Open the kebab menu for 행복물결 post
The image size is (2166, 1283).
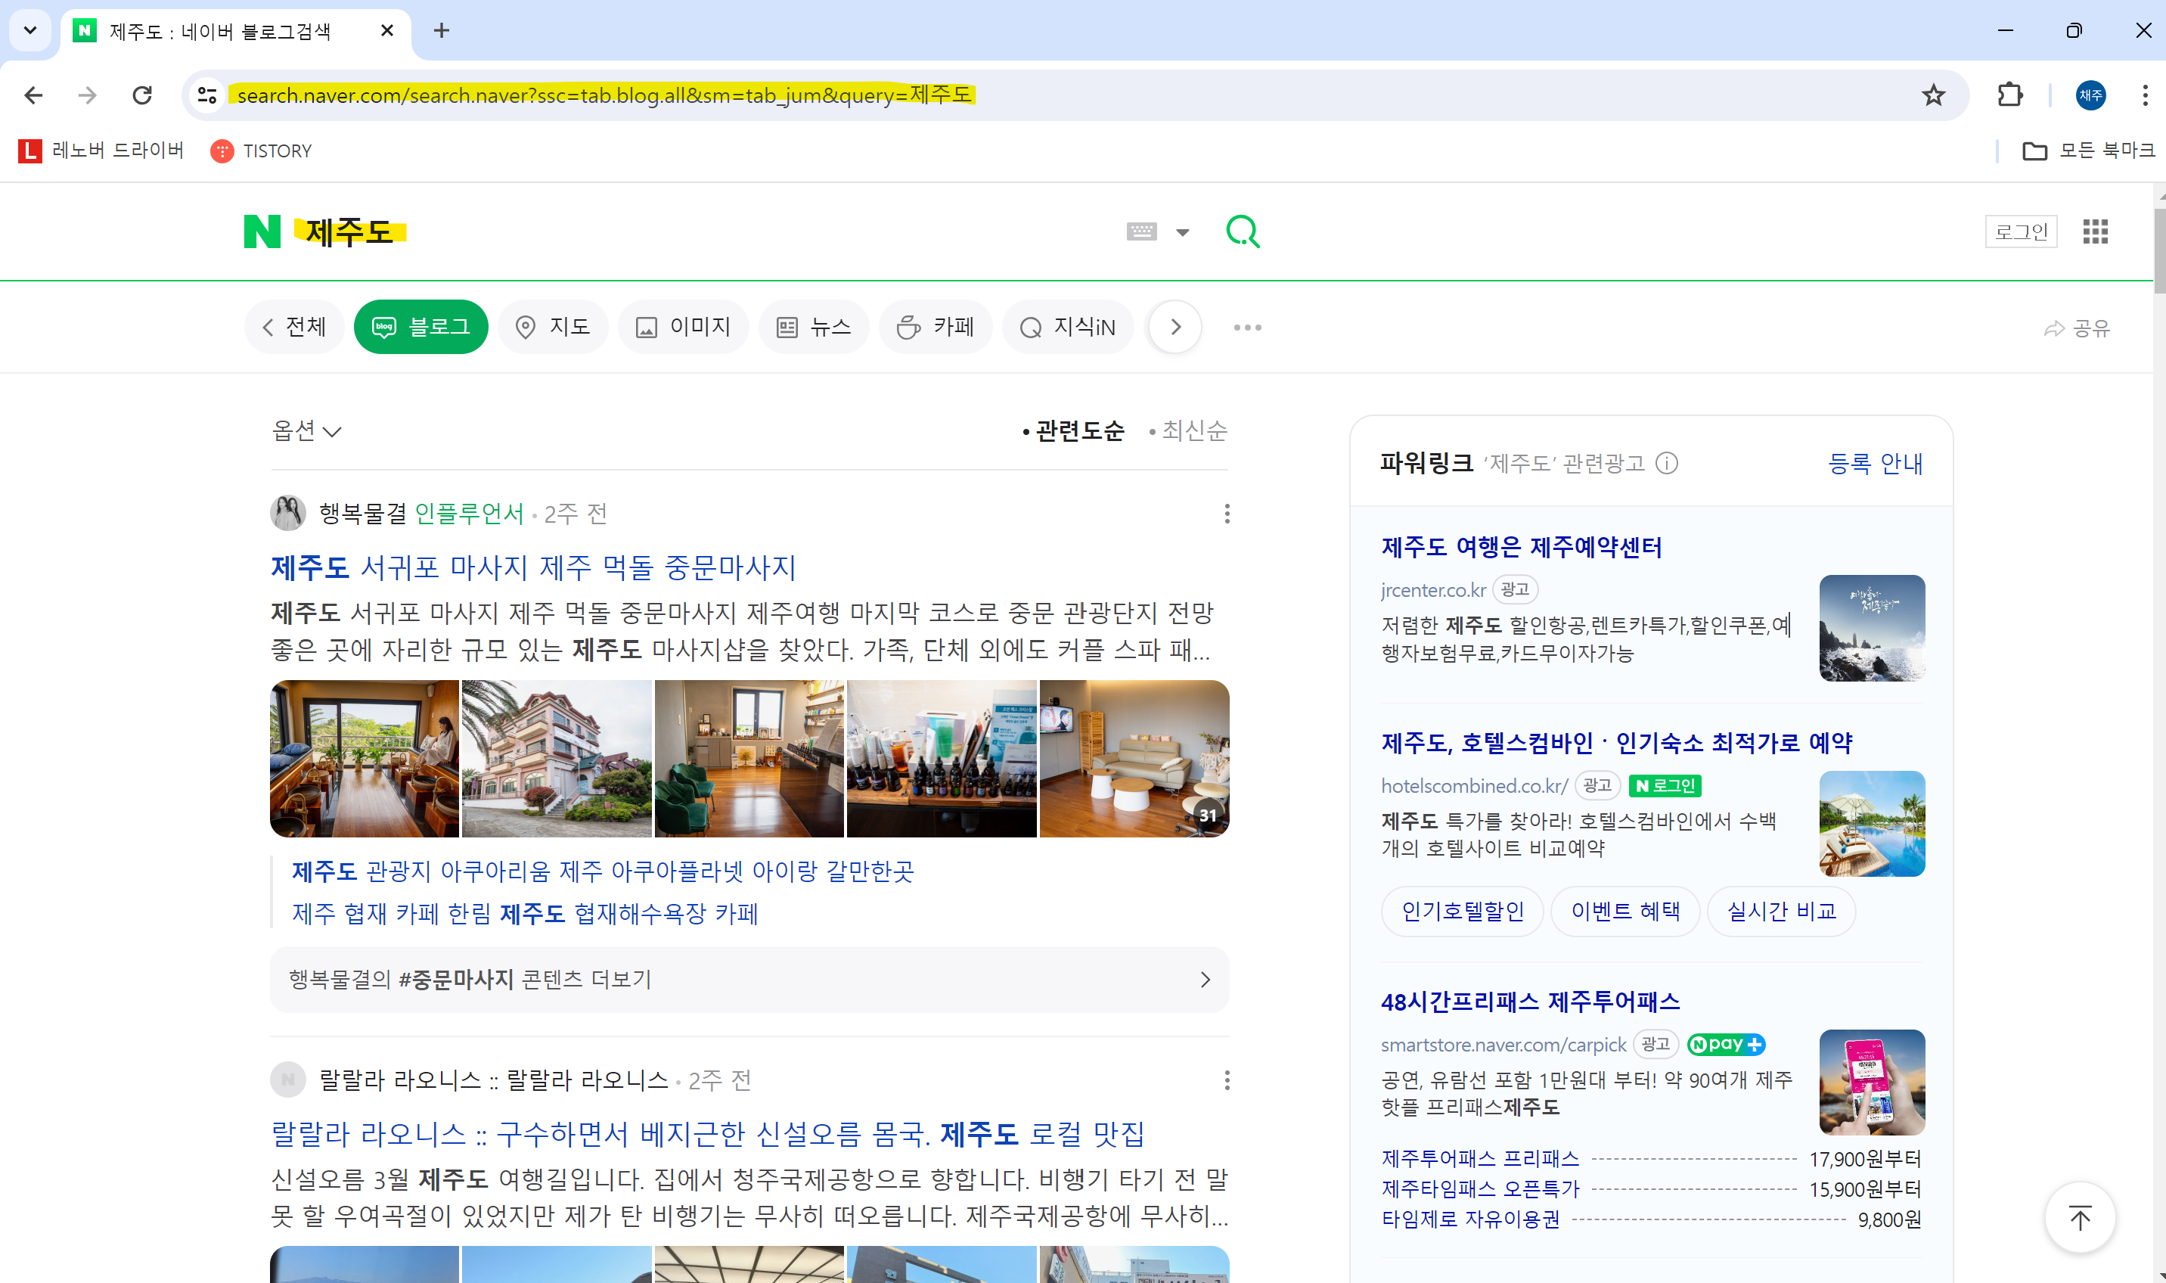(1227, 514)
